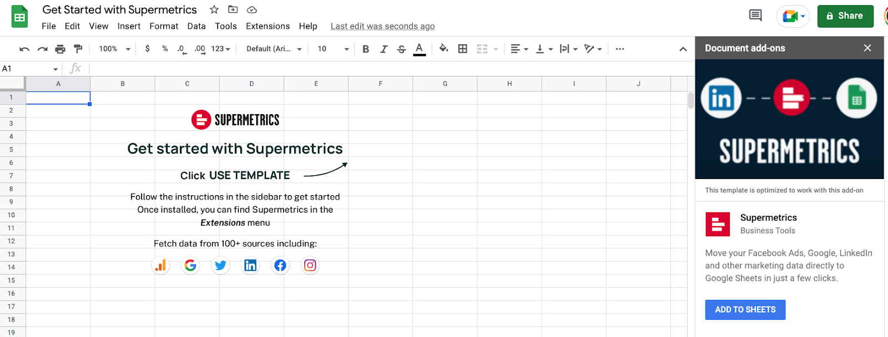Image resolution: width=888 pixels, height=337 pixels.
Task: Collapse the menus with the up chevron
Action: coord(683,49)
